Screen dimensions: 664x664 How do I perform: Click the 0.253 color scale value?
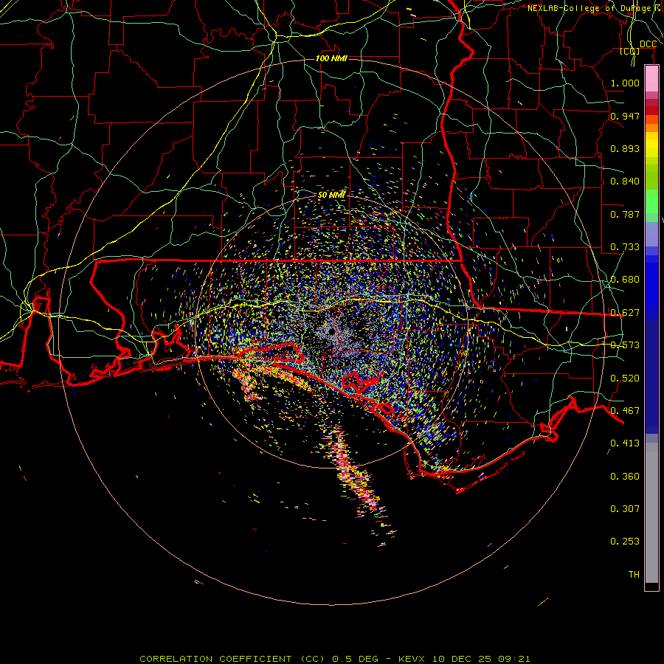click(625, 542)
